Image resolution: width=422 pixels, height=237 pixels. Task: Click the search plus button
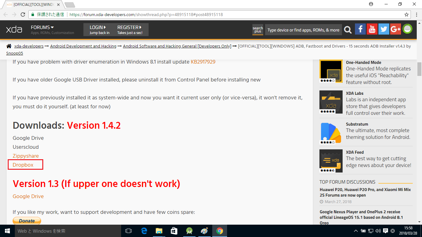[258, 30]
